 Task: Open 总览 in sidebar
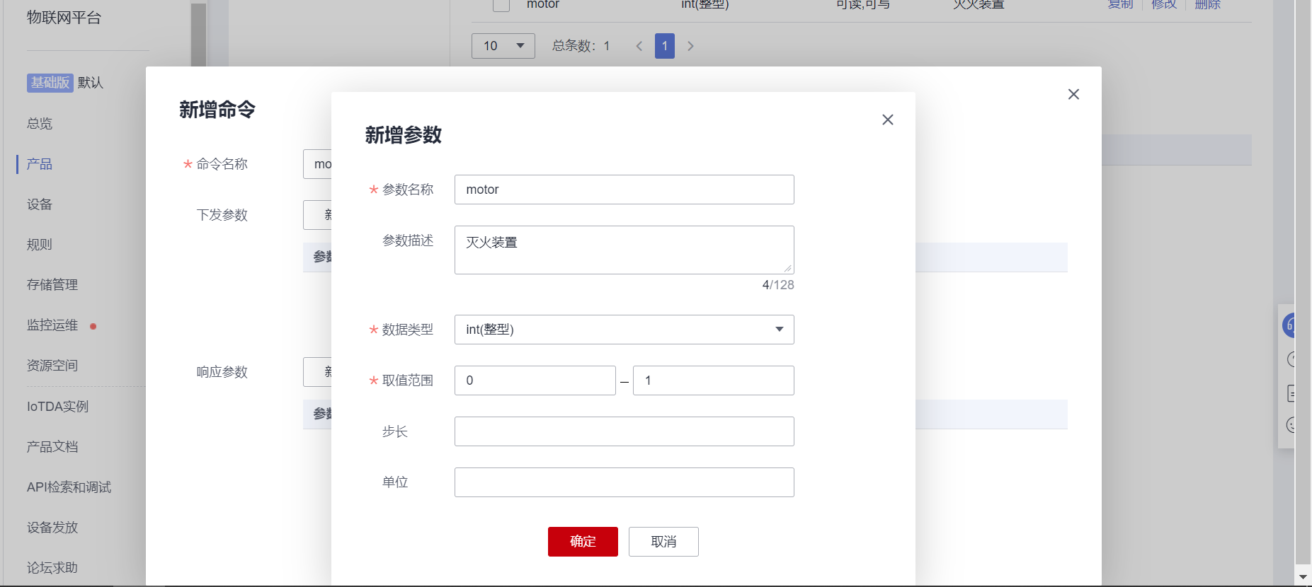(40, 124)
